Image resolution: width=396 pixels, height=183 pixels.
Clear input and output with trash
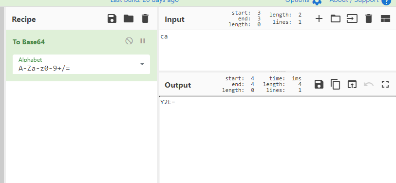[369, 18]
